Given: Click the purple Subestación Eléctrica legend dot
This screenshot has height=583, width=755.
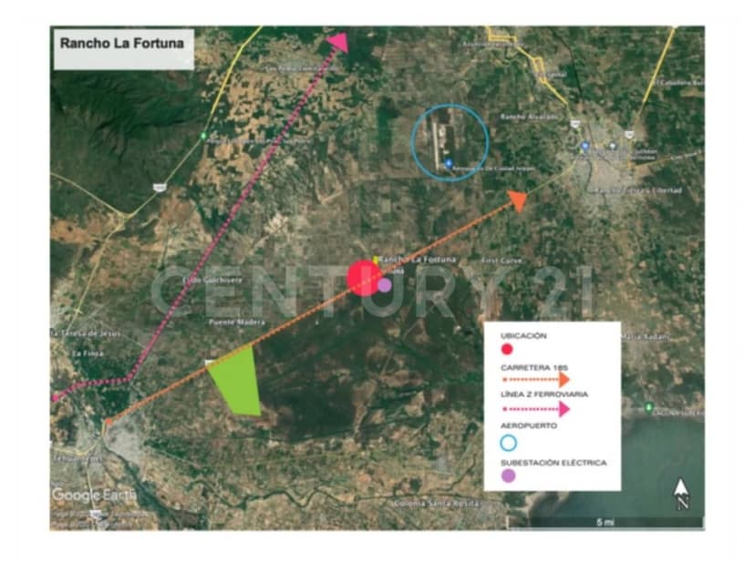Looking at the screenshot, I should click(x=508, y=475).
